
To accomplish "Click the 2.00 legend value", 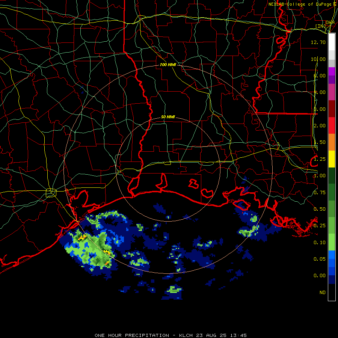I will (320, 126).
